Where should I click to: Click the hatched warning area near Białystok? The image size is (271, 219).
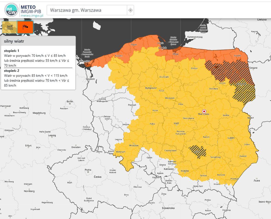(244, 93)
